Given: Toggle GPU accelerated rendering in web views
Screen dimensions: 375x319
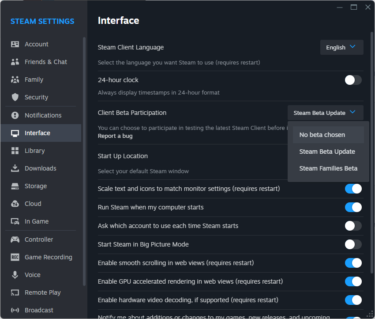Looking at the screenshot, I should [x=353, y=281].
